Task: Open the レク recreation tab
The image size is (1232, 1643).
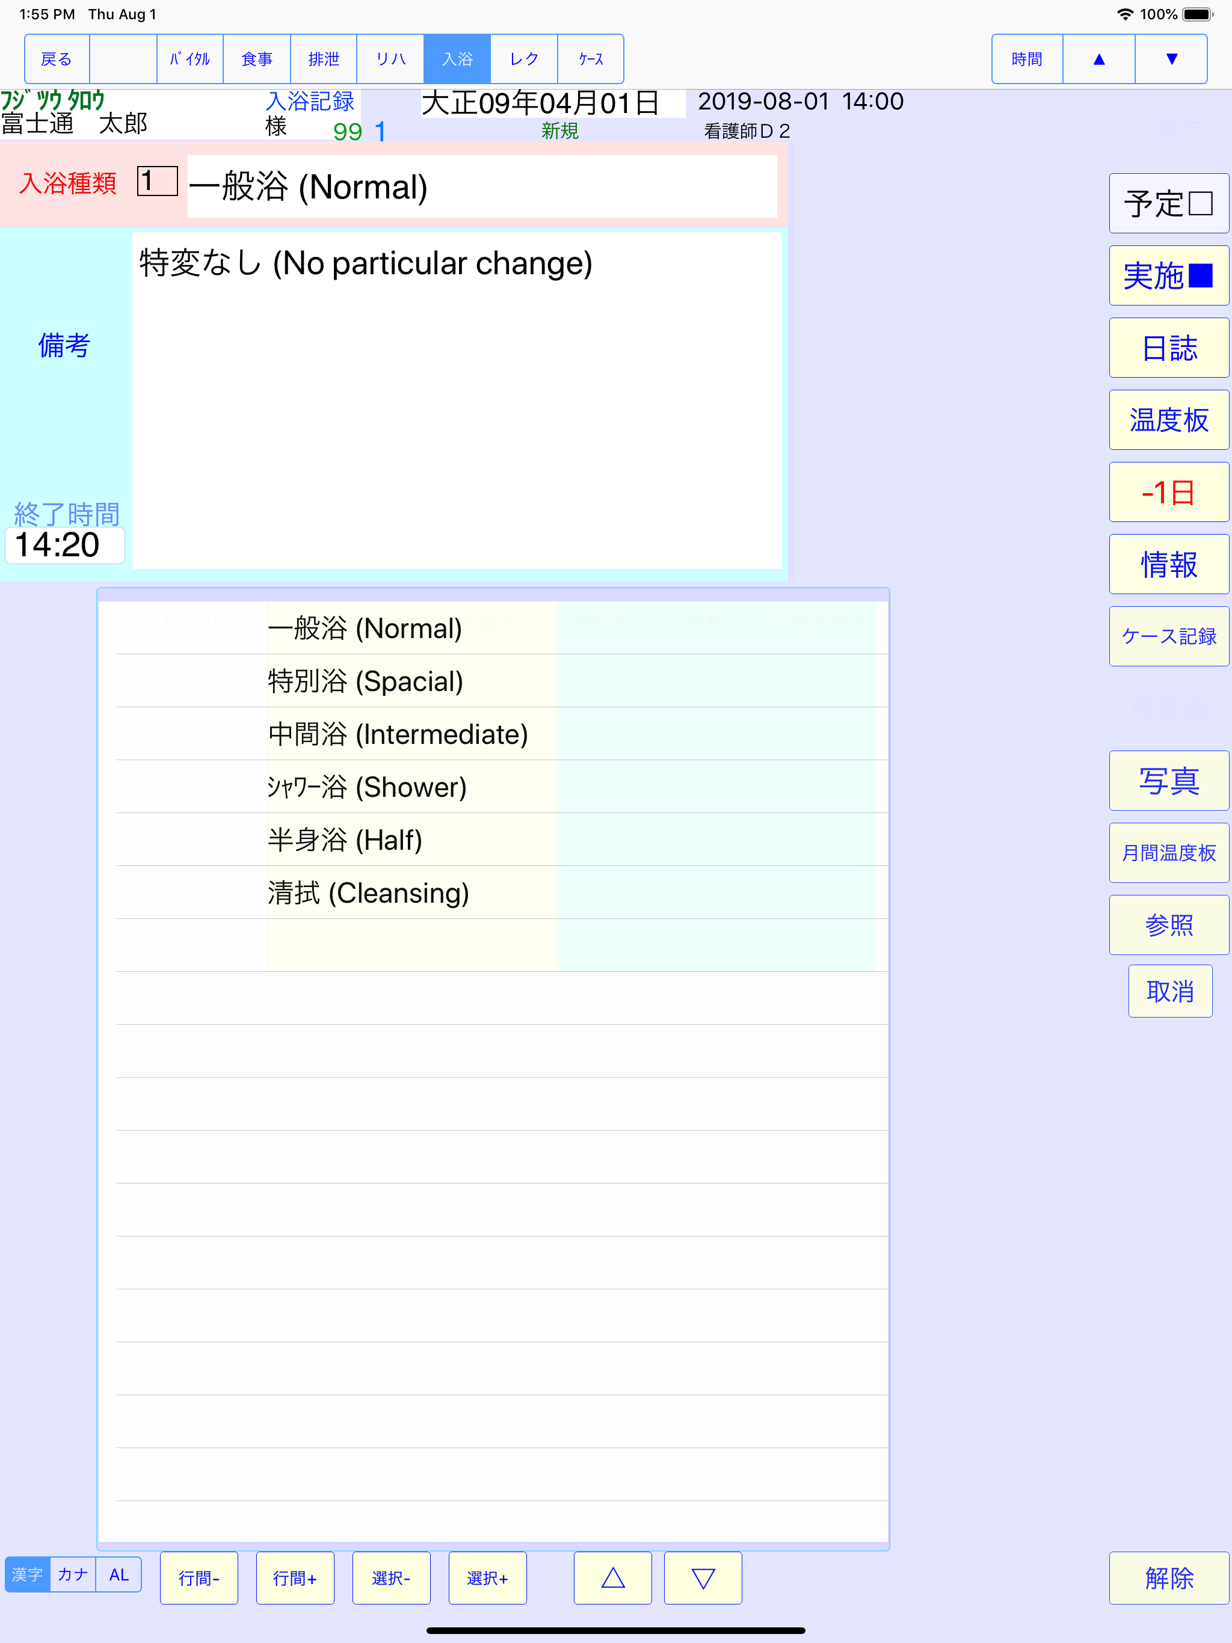Action: [x=524, y=59]
